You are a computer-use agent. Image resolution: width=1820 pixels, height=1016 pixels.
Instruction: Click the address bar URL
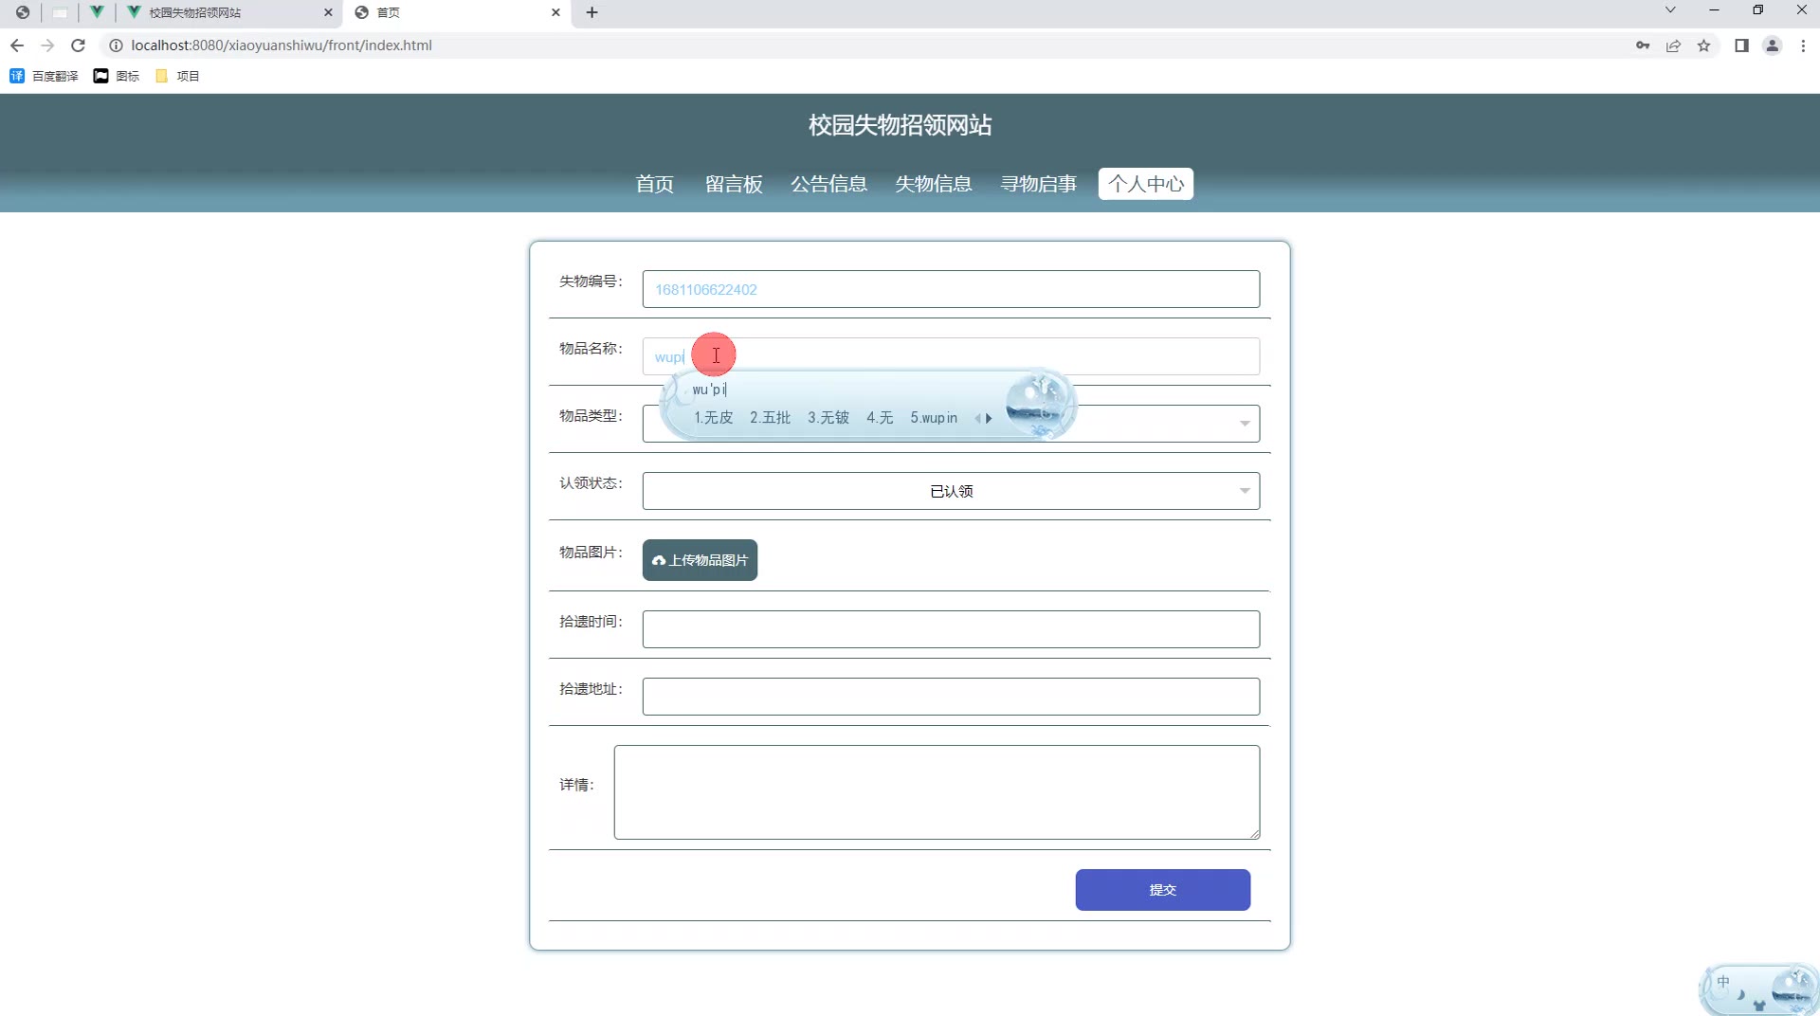pos(282,45)
